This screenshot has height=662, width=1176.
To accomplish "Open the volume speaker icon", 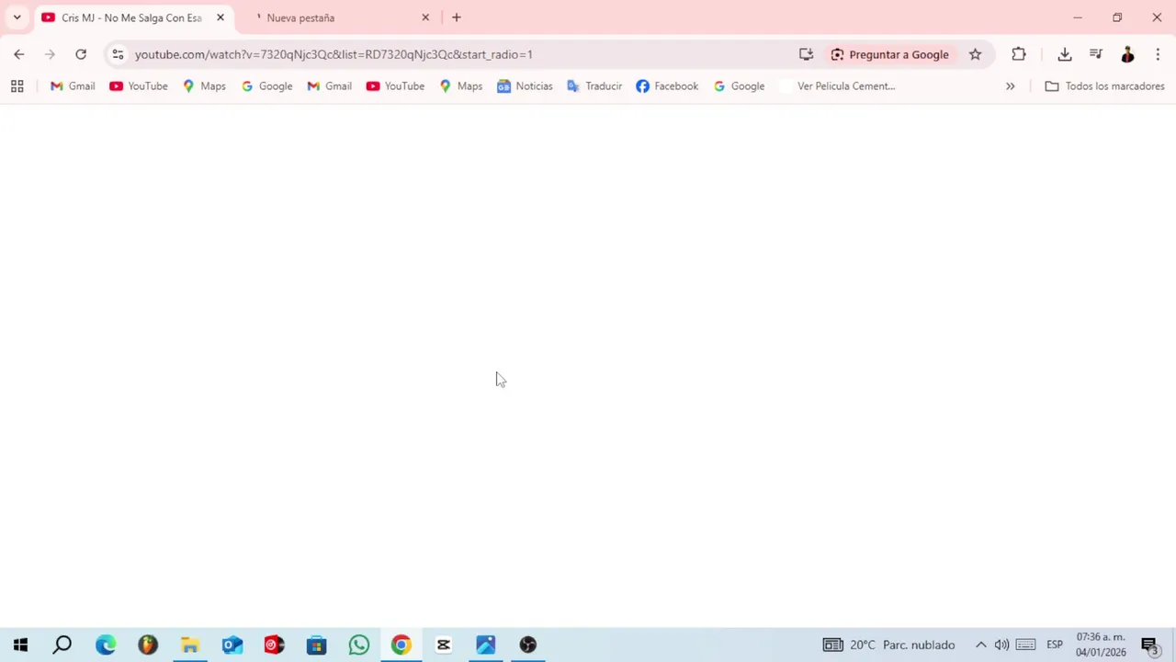I will point(1001,645).
